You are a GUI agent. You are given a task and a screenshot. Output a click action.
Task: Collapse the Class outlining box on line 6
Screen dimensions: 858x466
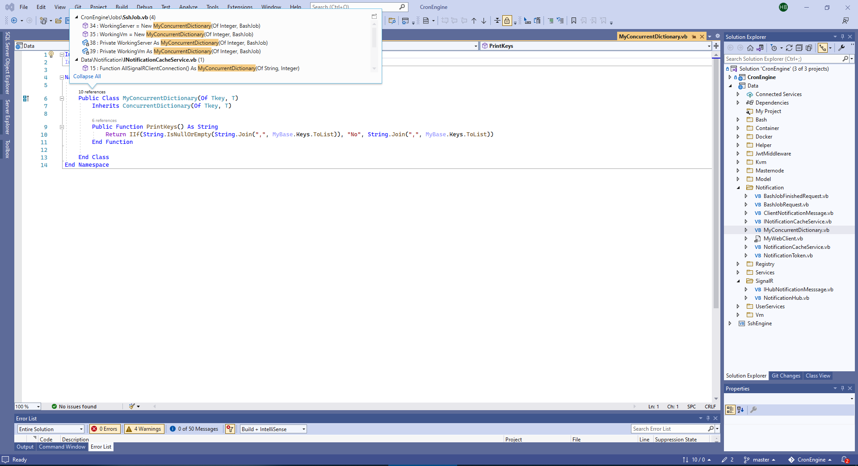(x=62, y=98)
